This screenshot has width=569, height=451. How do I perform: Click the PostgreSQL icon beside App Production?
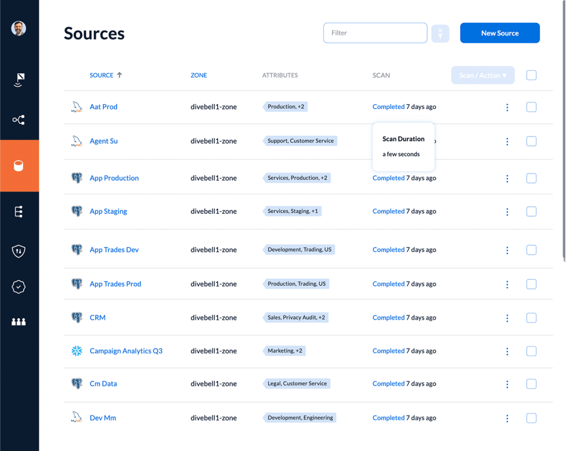click(x=77, y=178)
